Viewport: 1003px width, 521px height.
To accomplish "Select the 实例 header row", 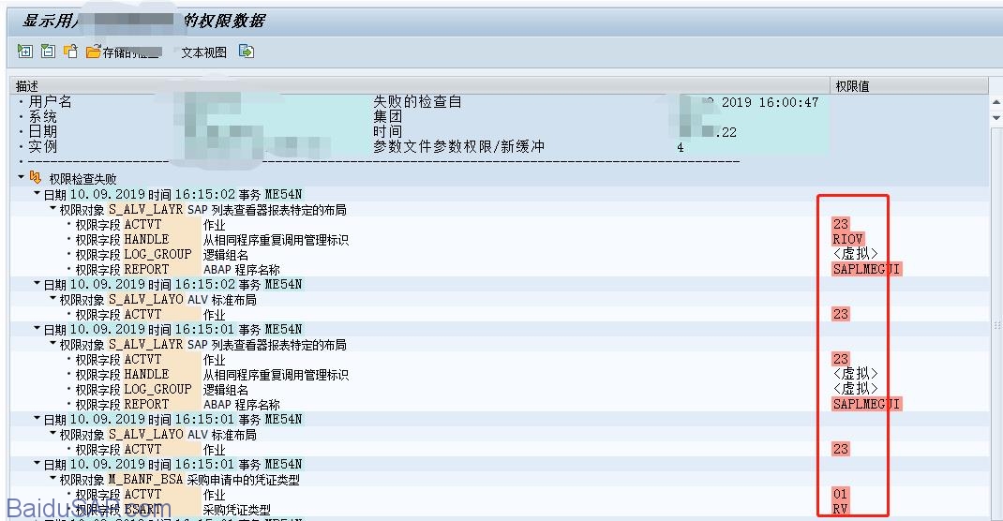I will (422, 147).
